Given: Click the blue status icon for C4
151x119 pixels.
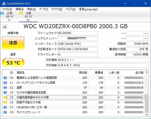Looking at the screenshot, I should [5, 93].
